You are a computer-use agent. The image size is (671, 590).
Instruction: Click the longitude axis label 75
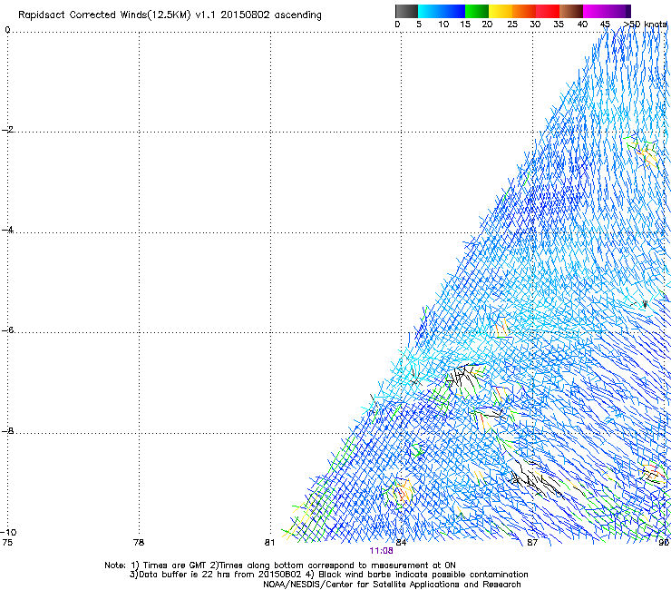(x=7, y=542)
